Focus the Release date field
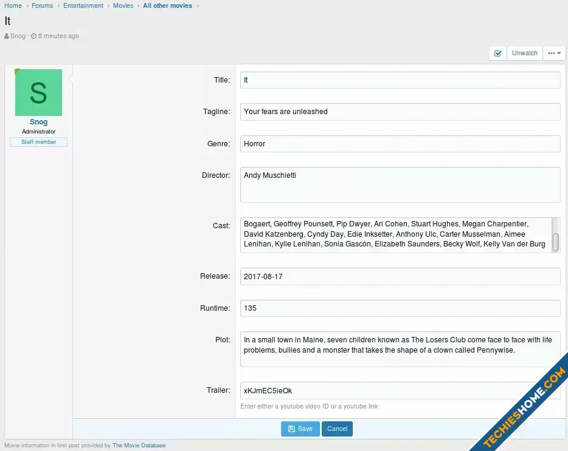568x451 pixels. [x=400, y=276]
